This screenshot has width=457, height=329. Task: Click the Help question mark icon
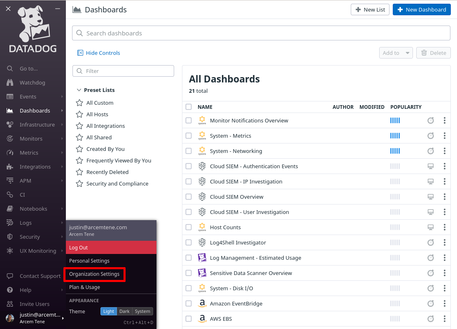tap(10, 290)
